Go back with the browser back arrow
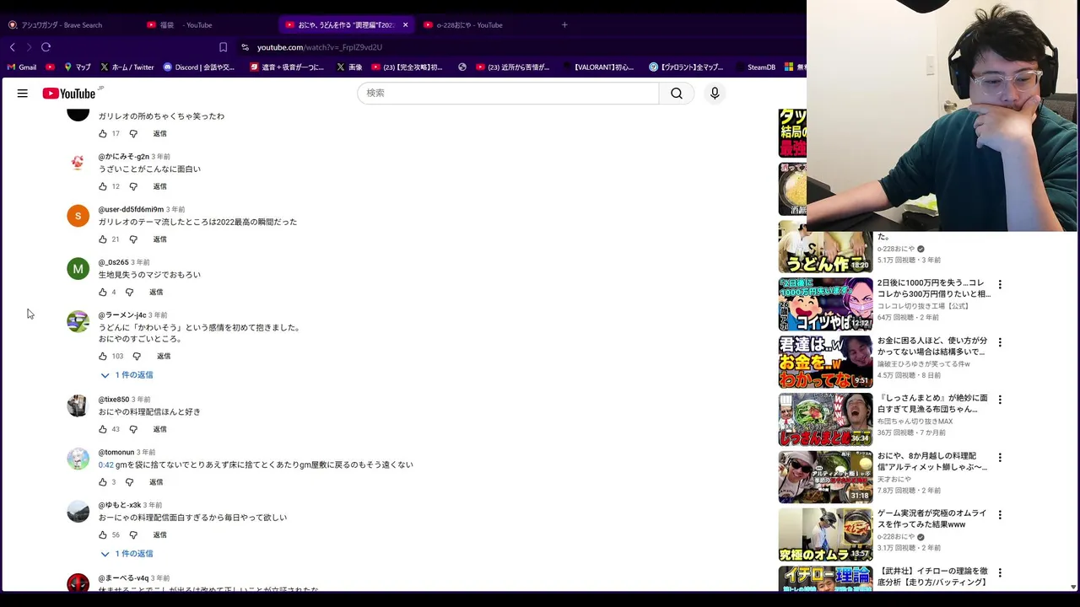The width and height of the screenshot is (1080, 607). (12, 47)
